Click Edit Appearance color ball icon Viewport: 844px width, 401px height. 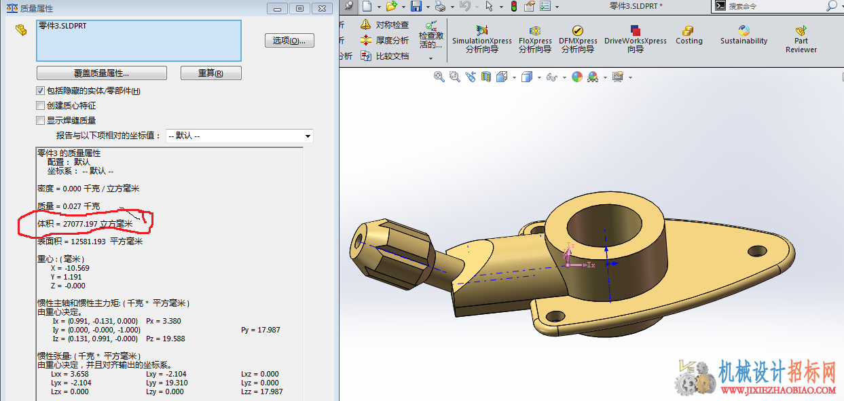point(577,77)
